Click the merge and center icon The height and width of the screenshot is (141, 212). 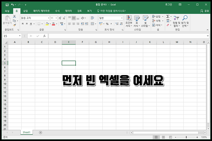pos(92,24)
